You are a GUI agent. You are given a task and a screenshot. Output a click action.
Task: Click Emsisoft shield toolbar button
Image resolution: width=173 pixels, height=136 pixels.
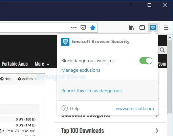click(x=153, y=28)
